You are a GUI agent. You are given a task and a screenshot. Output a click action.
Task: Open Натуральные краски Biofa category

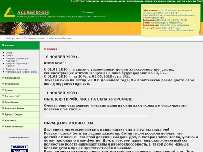pos(21,72)
